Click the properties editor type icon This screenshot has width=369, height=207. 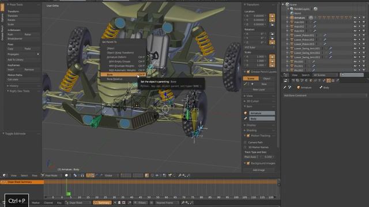[x=285, y=80]
